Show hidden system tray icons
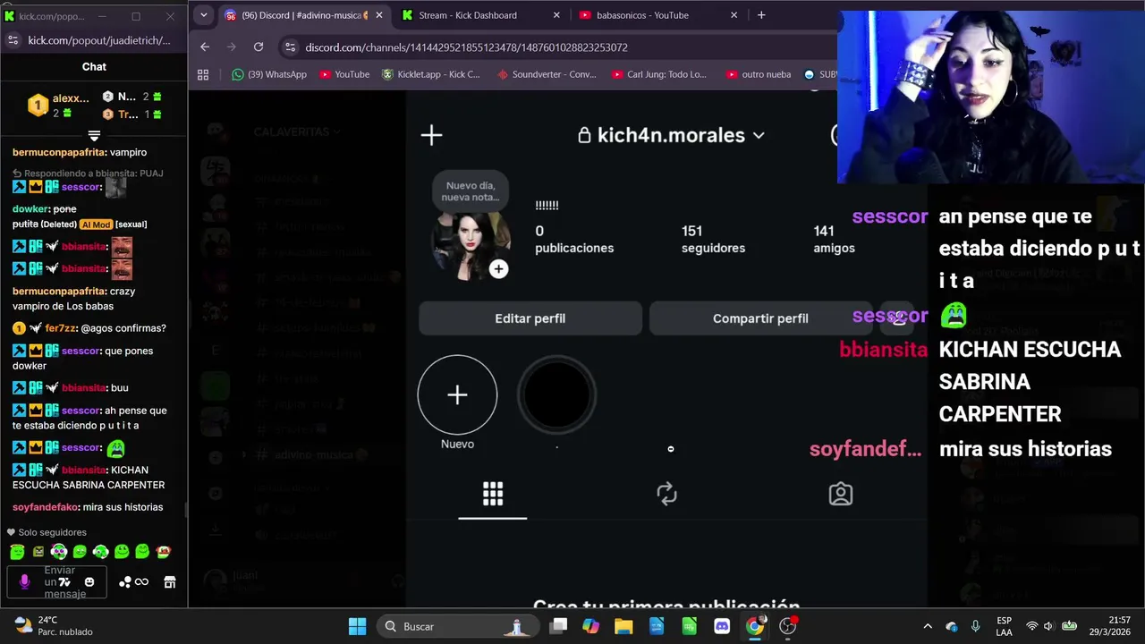 pyautogui.click(x=928, y=626)
